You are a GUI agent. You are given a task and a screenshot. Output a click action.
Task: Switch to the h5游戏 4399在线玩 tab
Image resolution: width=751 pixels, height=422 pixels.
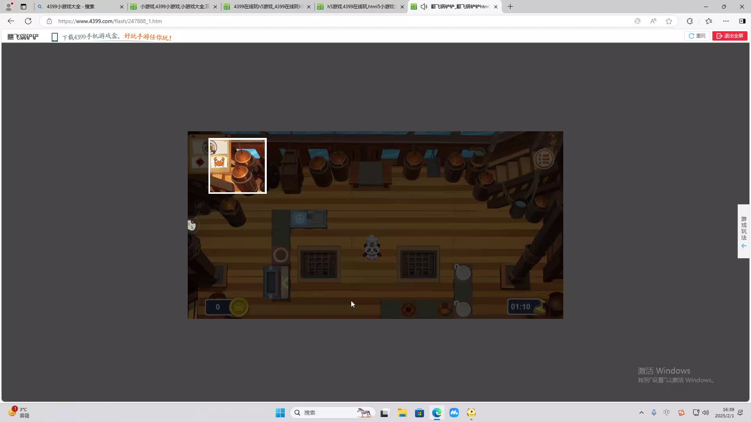click(x=360, y=7)
